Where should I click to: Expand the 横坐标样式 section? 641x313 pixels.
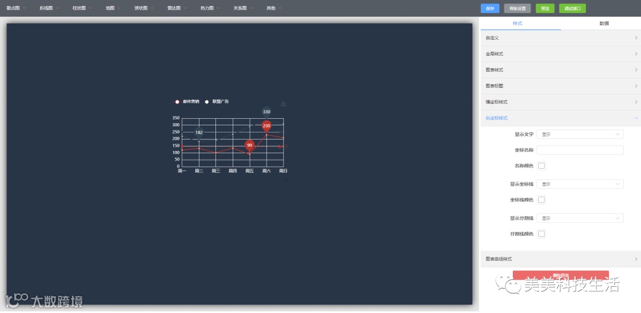click(560, 102)
